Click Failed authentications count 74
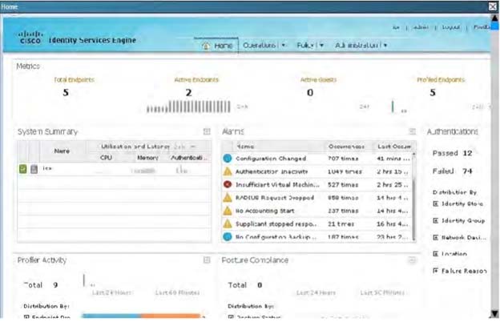This screenshot has width=500, height=322. pyautogui.click(x=467, y=171)
